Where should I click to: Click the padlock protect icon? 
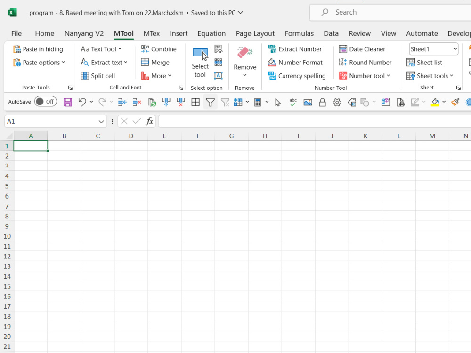coord(322,102)
